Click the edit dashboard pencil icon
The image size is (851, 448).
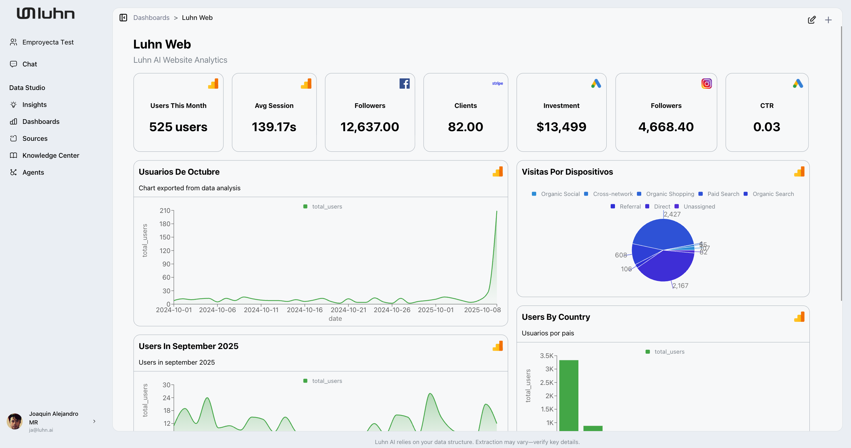click(811, 20)
